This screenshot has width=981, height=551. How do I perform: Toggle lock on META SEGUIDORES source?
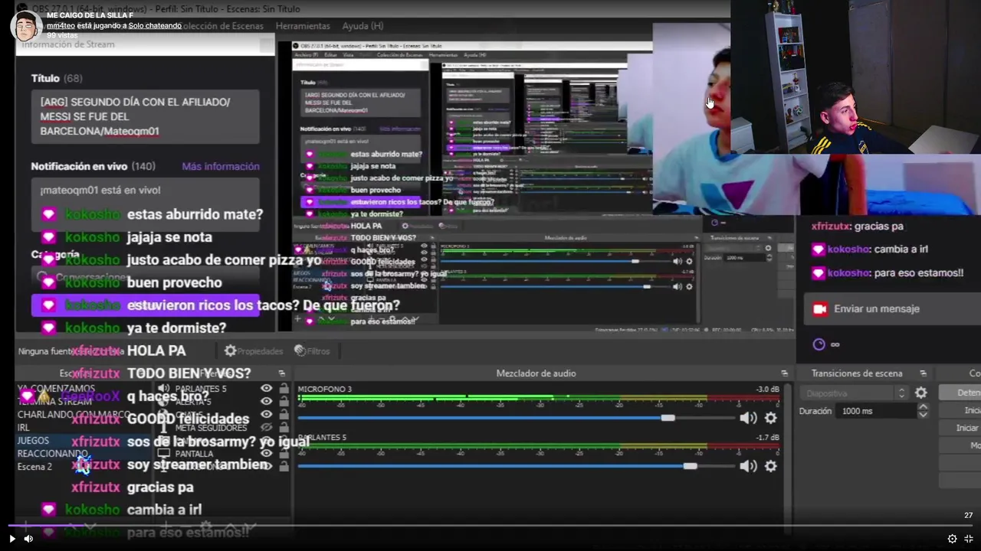point(284,428)
